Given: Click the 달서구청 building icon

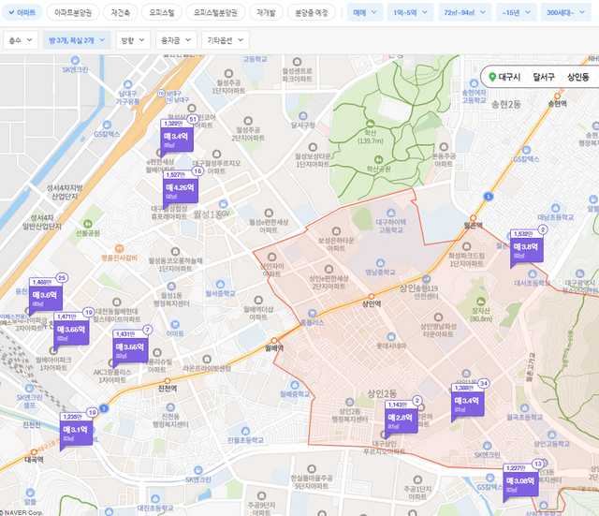Looking at the screenshot, I should [x=303, y=116].
